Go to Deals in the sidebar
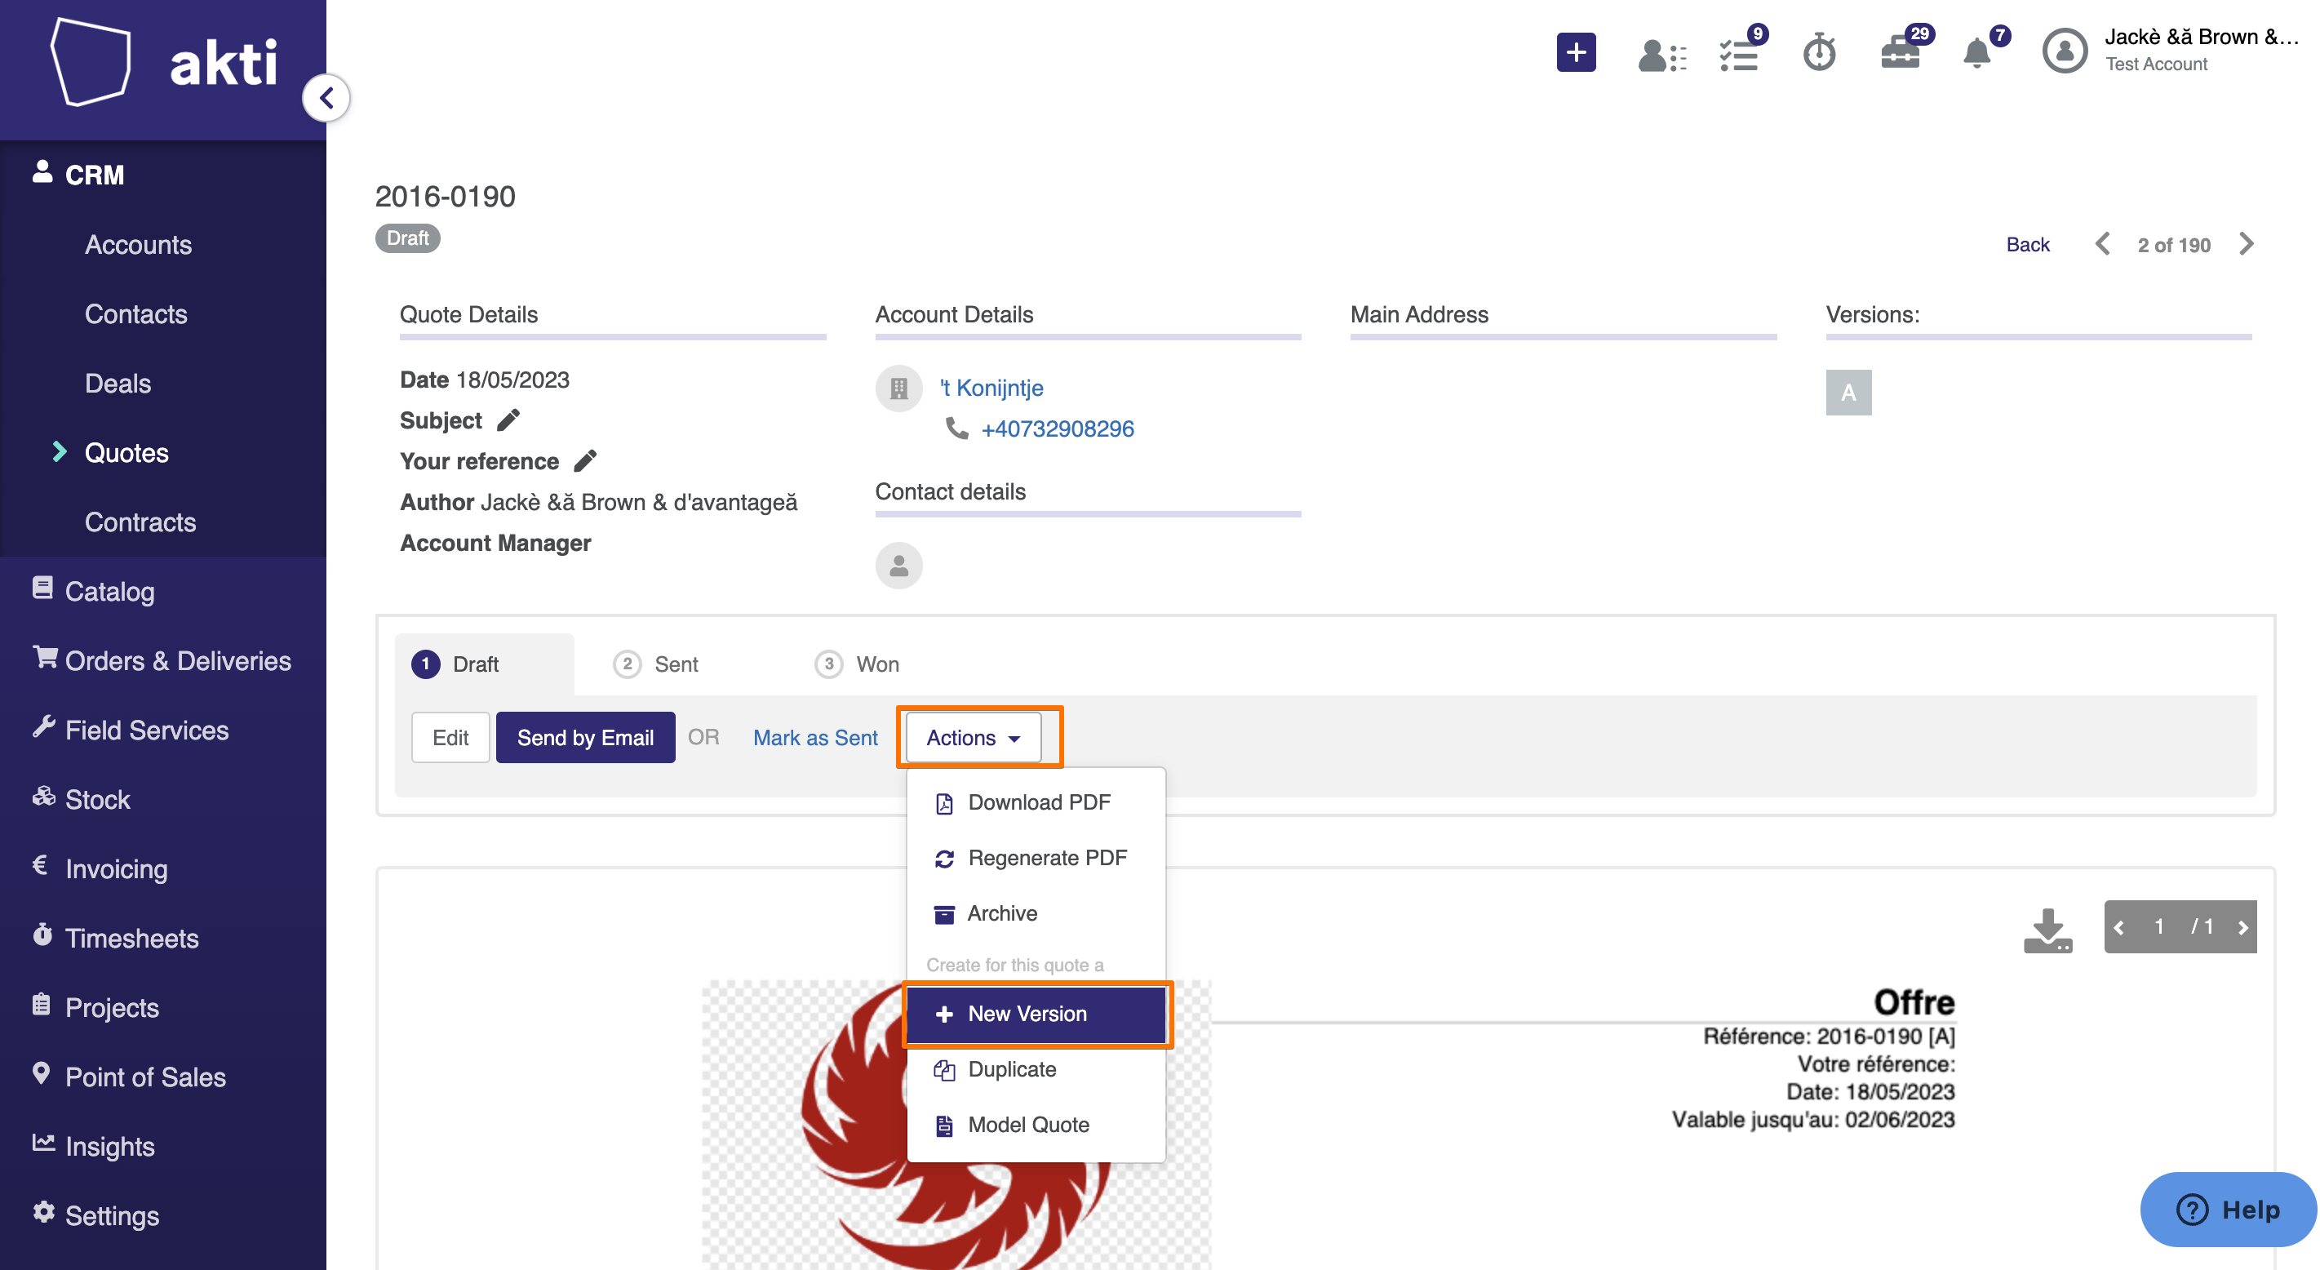This screenshot has width=2320, height=1270. [118, 383]
